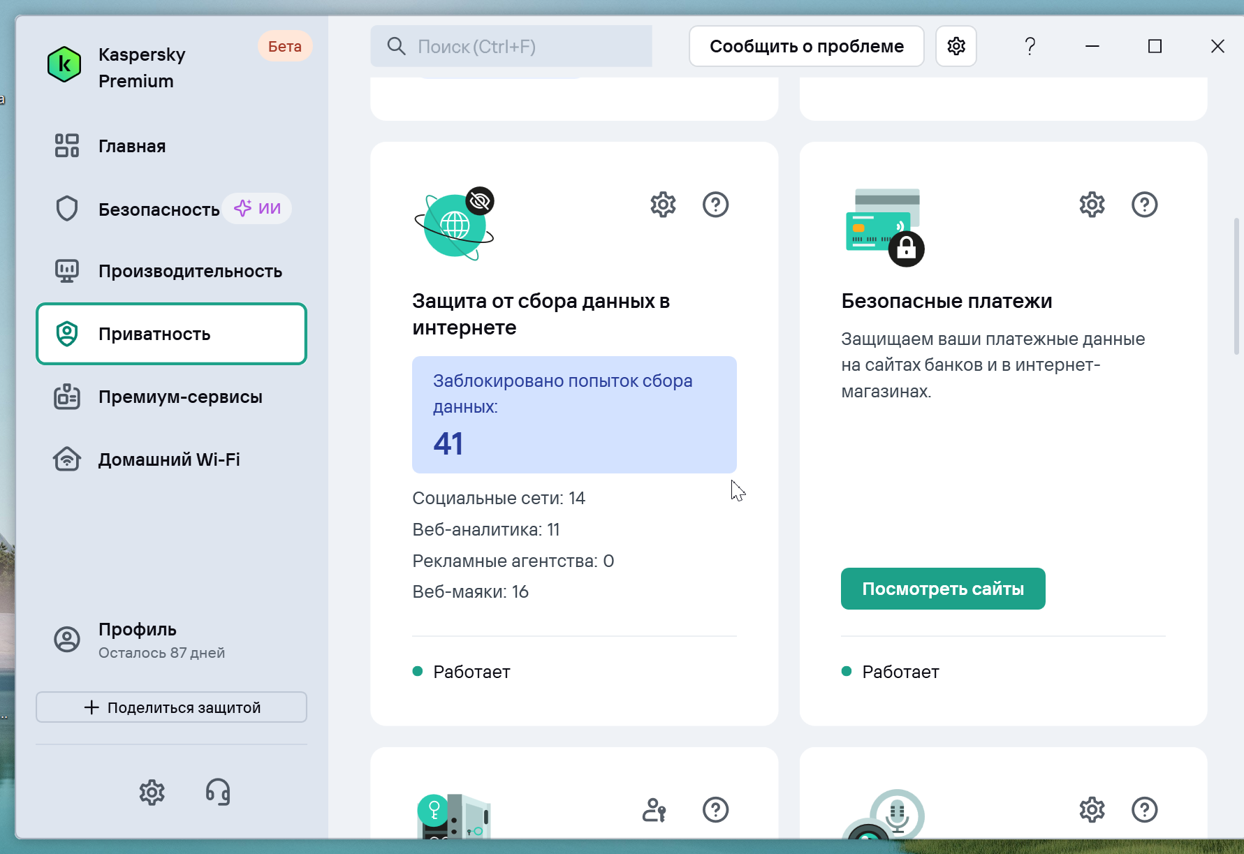Open Профиль with 87 days remaining

coord(171,640)
